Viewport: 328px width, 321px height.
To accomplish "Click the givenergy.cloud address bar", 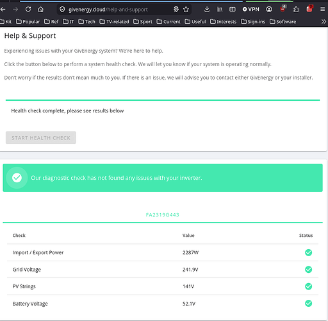I will [117, 10].
